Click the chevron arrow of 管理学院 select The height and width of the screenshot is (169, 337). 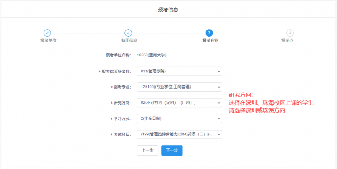(x=219, y=71)
